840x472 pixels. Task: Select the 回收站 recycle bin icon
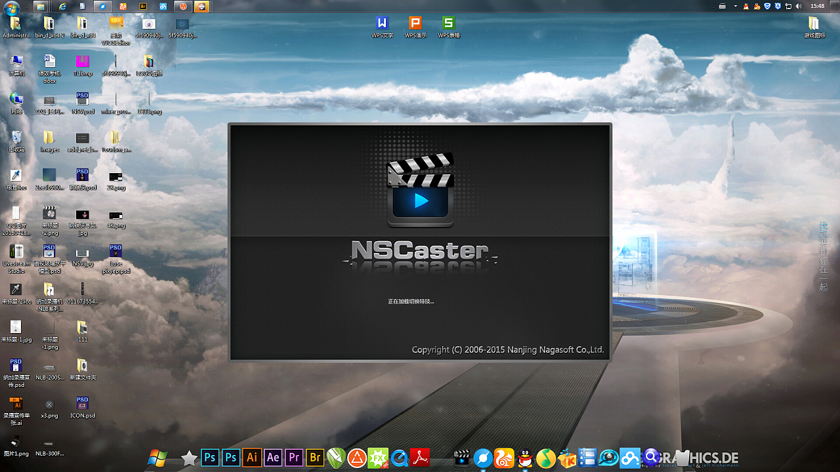click(16, 142)
